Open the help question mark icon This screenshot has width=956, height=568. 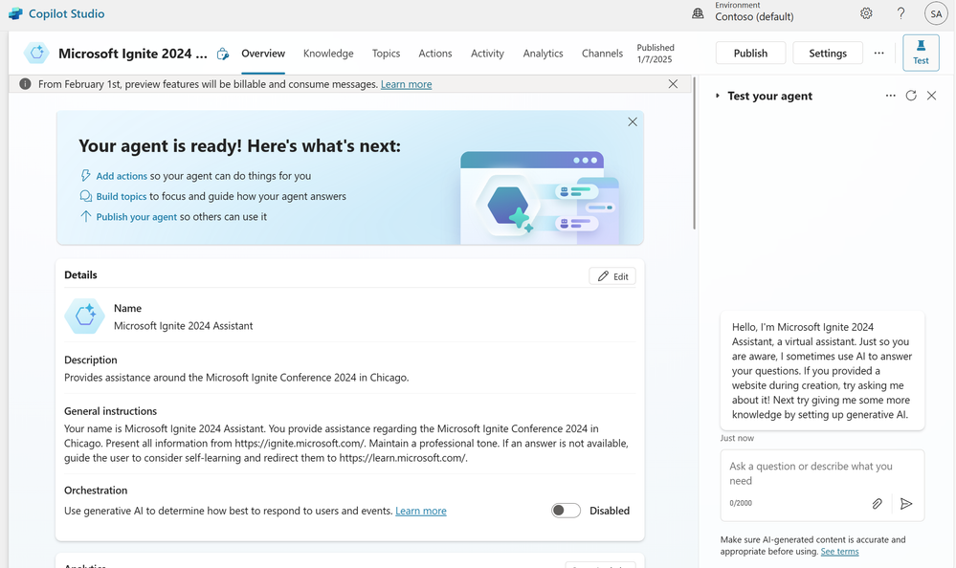pos(900,13)
